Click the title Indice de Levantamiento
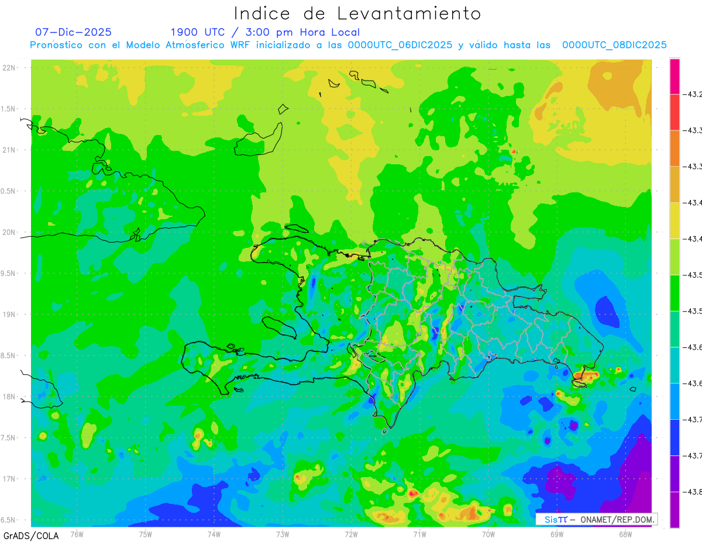This screenshot has width=702, height=542. pos(357,13)
